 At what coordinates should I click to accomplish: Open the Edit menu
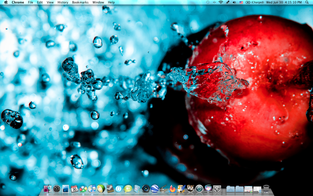click(40, 2)
